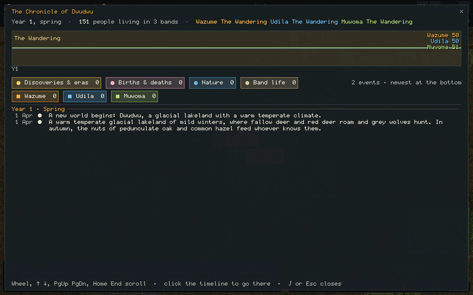Toggle the Udila band filter
The image size is (473, 295).
click(x=85, y=96)
